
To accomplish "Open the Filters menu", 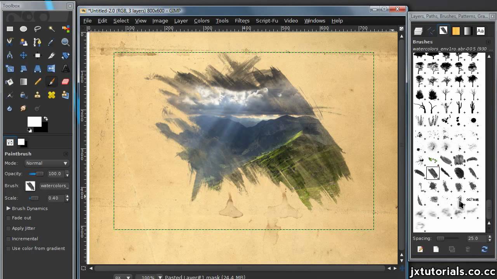I will point(242,21).
